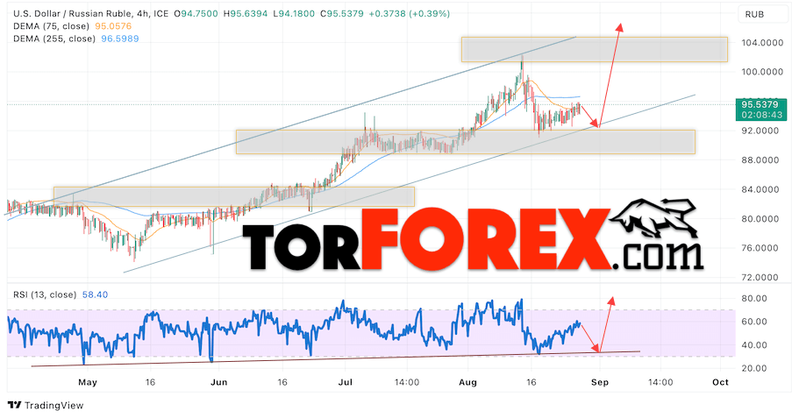
Task: Click the close price value C95.5379
Action: [342, 14]
